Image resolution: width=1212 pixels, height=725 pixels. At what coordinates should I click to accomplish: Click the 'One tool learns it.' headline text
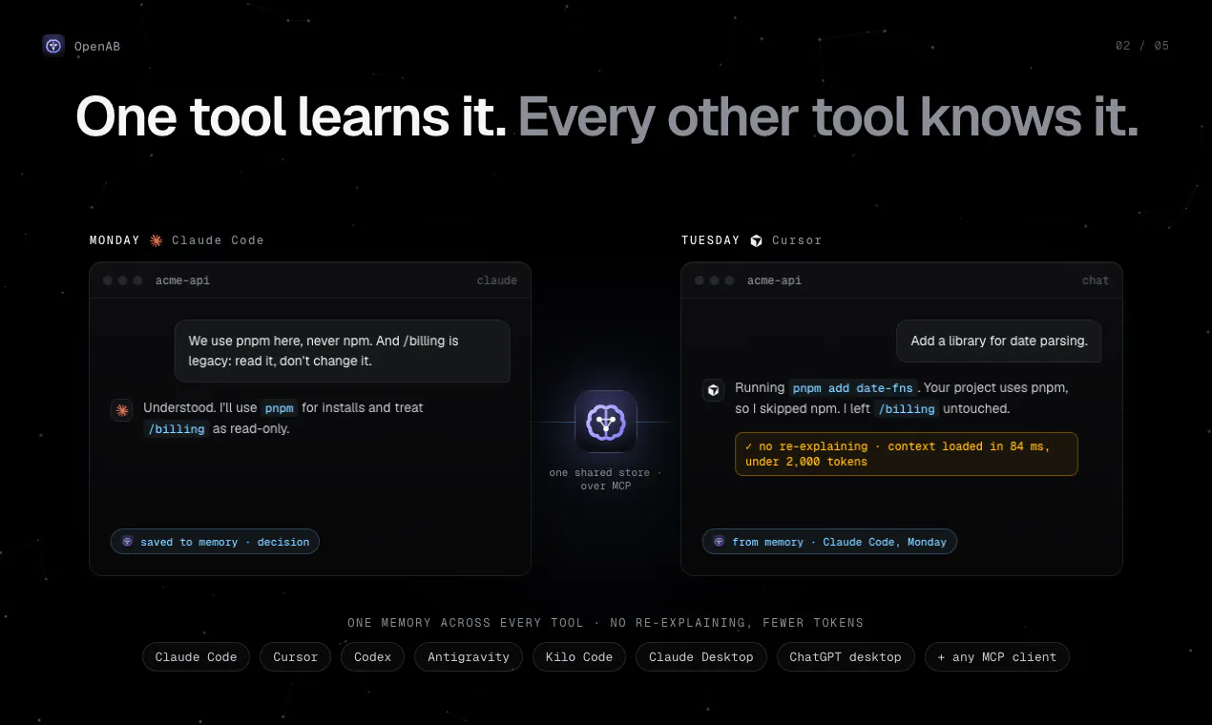coord(291,117)
